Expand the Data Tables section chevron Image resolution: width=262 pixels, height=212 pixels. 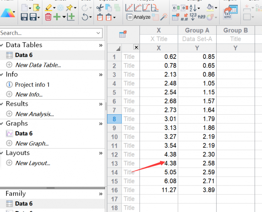(x=101, y=45)
